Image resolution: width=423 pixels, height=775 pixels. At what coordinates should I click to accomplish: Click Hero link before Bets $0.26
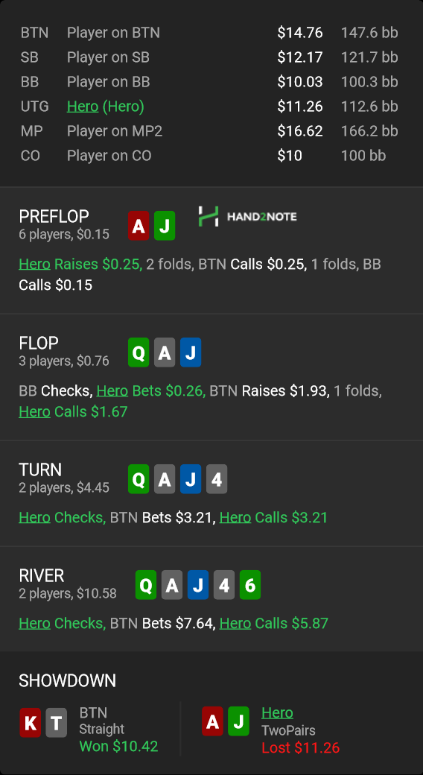112,391
